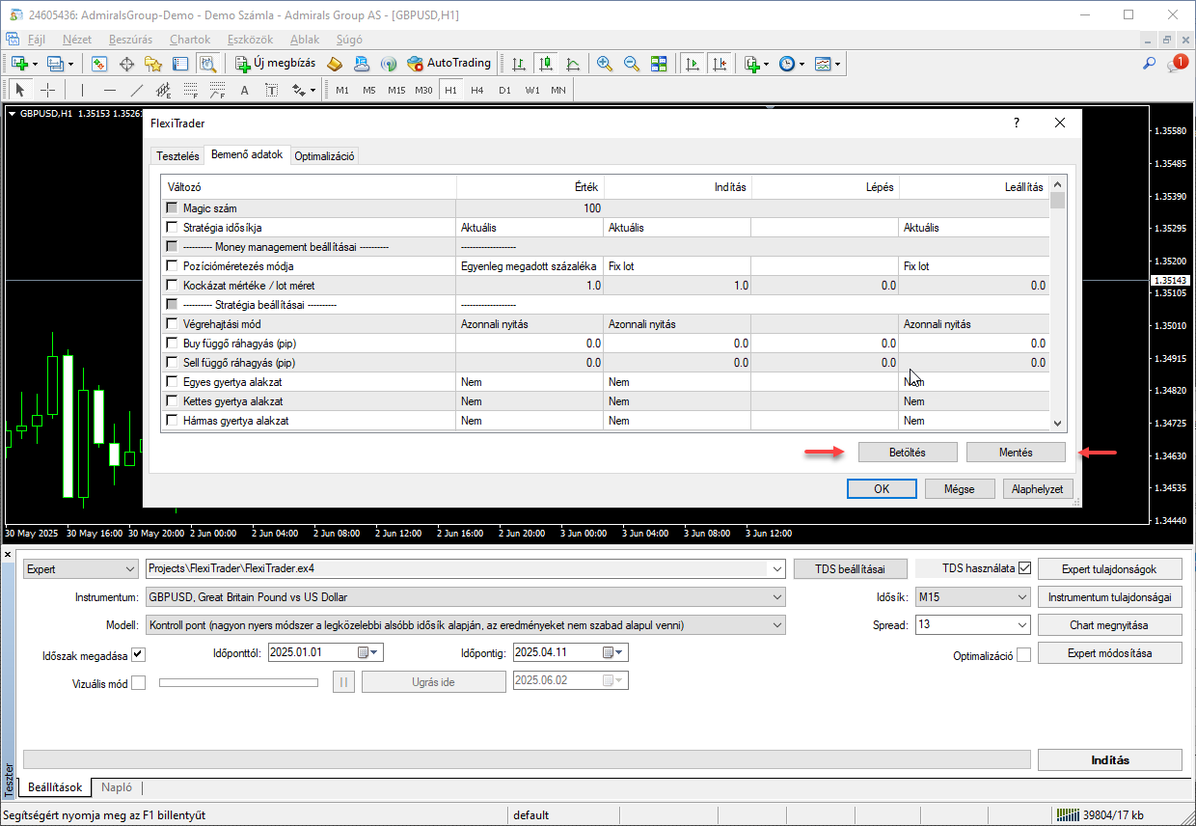Zoom in on chart magnifier plus

point(605,64)
